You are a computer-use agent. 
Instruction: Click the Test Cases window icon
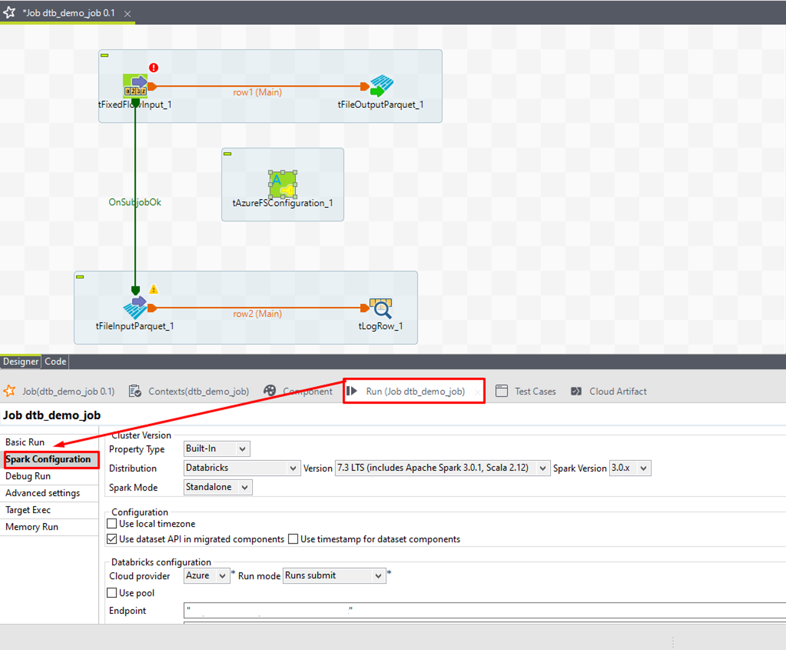coord(502,391)
